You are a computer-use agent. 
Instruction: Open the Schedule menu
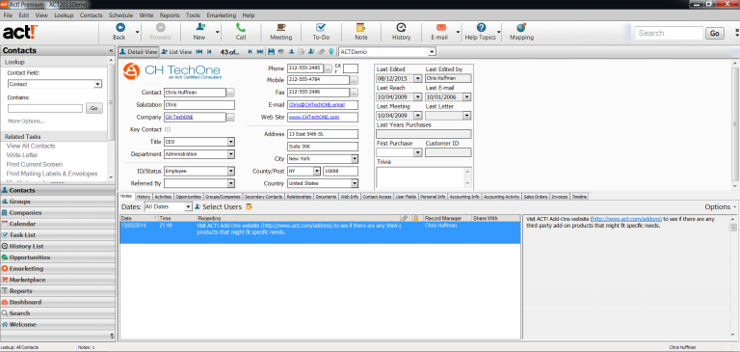[x=120, y=15]
